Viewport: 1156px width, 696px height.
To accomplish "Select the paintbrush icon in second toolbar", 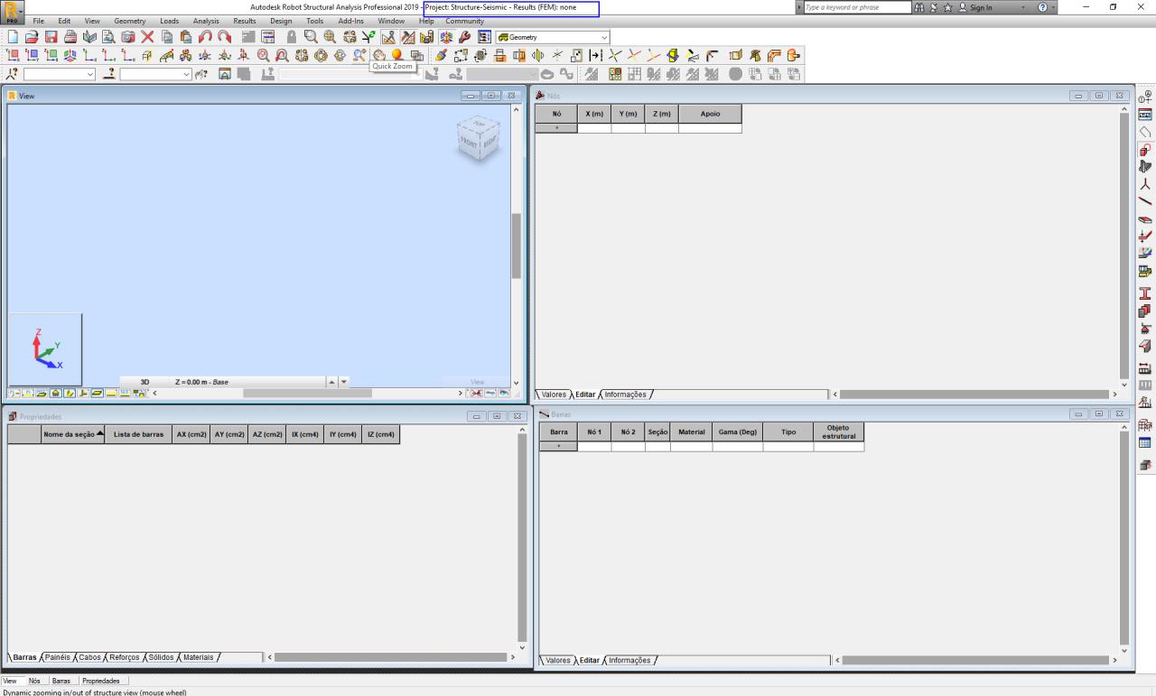I will coord(441,55).
